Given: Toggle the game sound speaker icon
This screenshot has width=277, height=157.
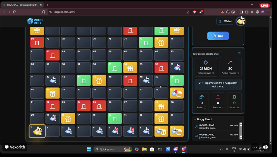Looking at the screenshot, I should (239, 53).
